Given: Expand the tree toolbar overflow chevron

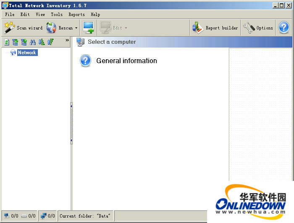Looking at the screenshot, I should (x=67, y=40).
